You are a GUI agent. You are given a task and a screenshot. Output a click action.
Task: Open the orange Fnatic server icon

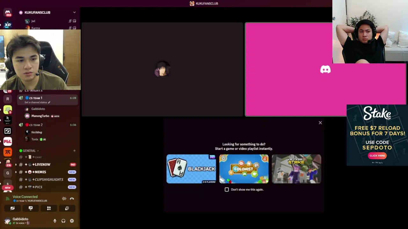8,152
